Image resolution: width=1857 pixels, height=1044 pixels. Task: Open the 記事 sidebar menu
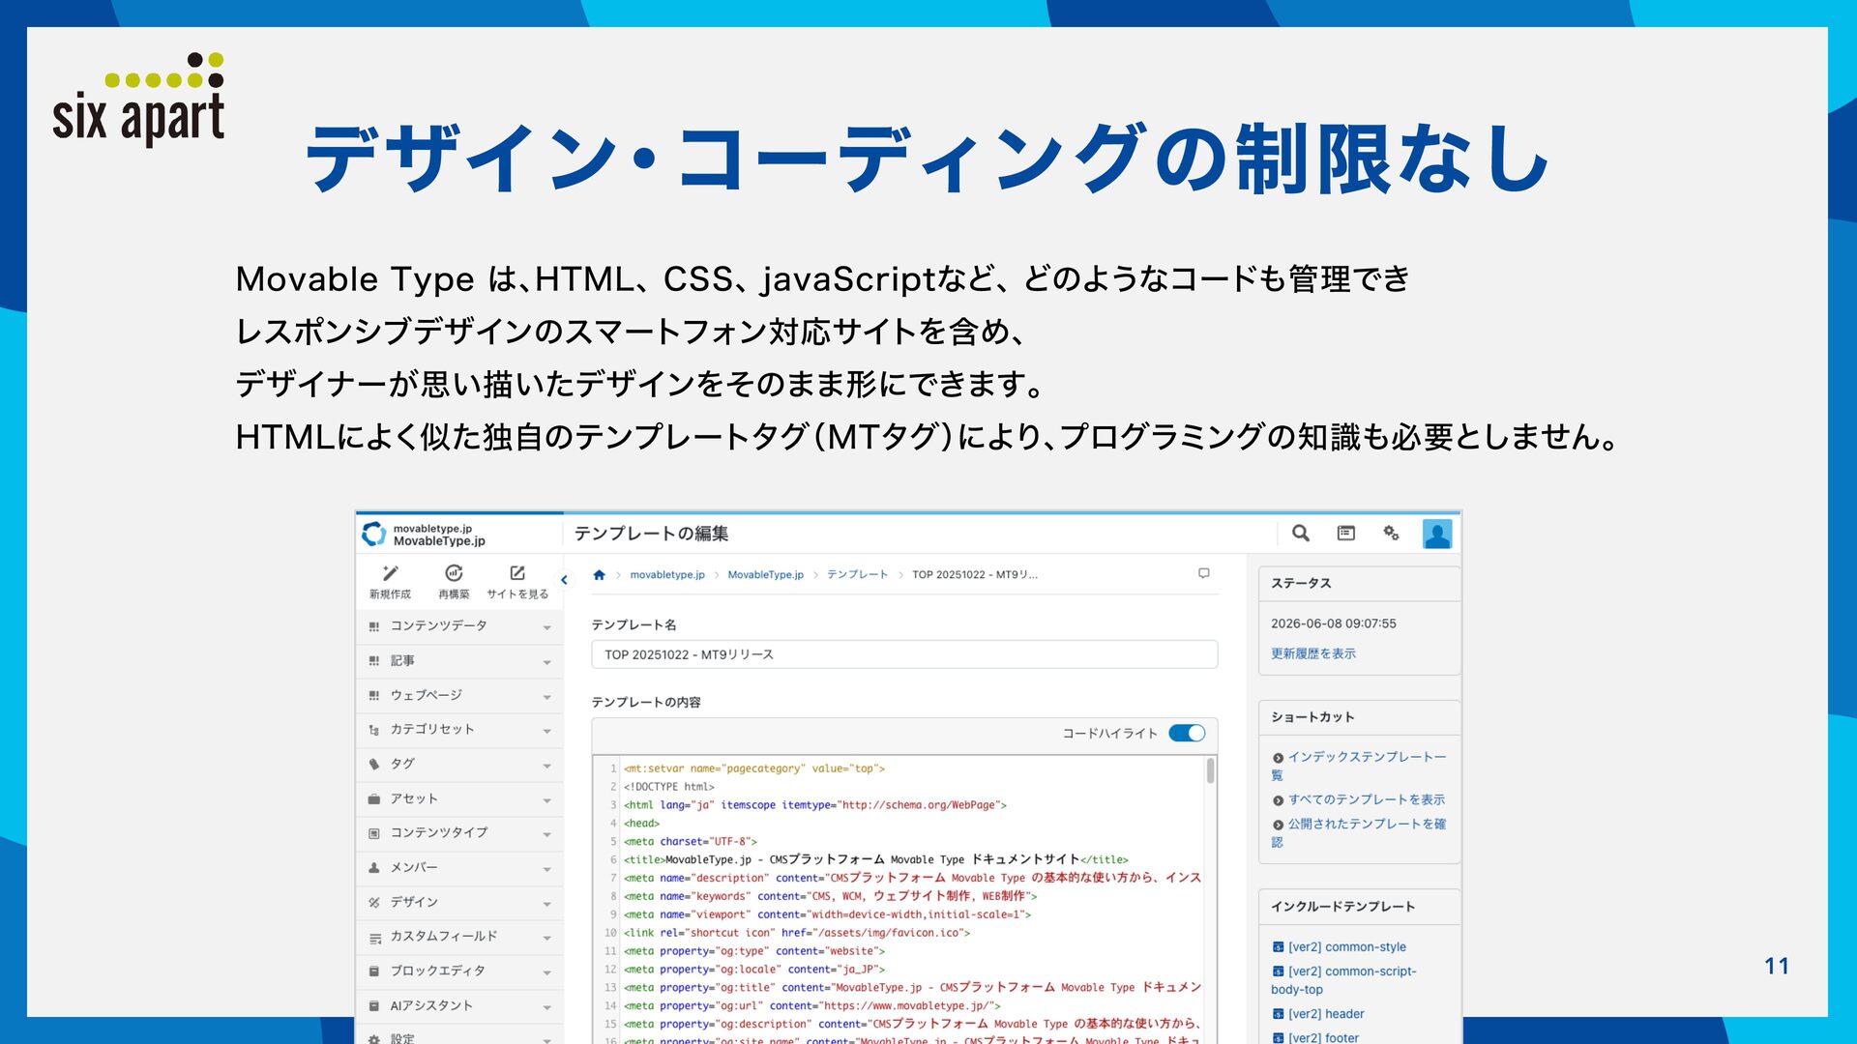click(459, 661)
